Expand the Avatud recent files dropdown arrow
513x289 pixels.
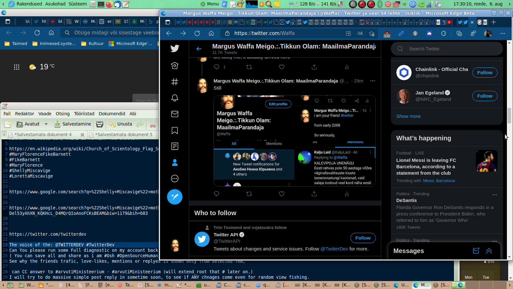(x=46, y=124)
